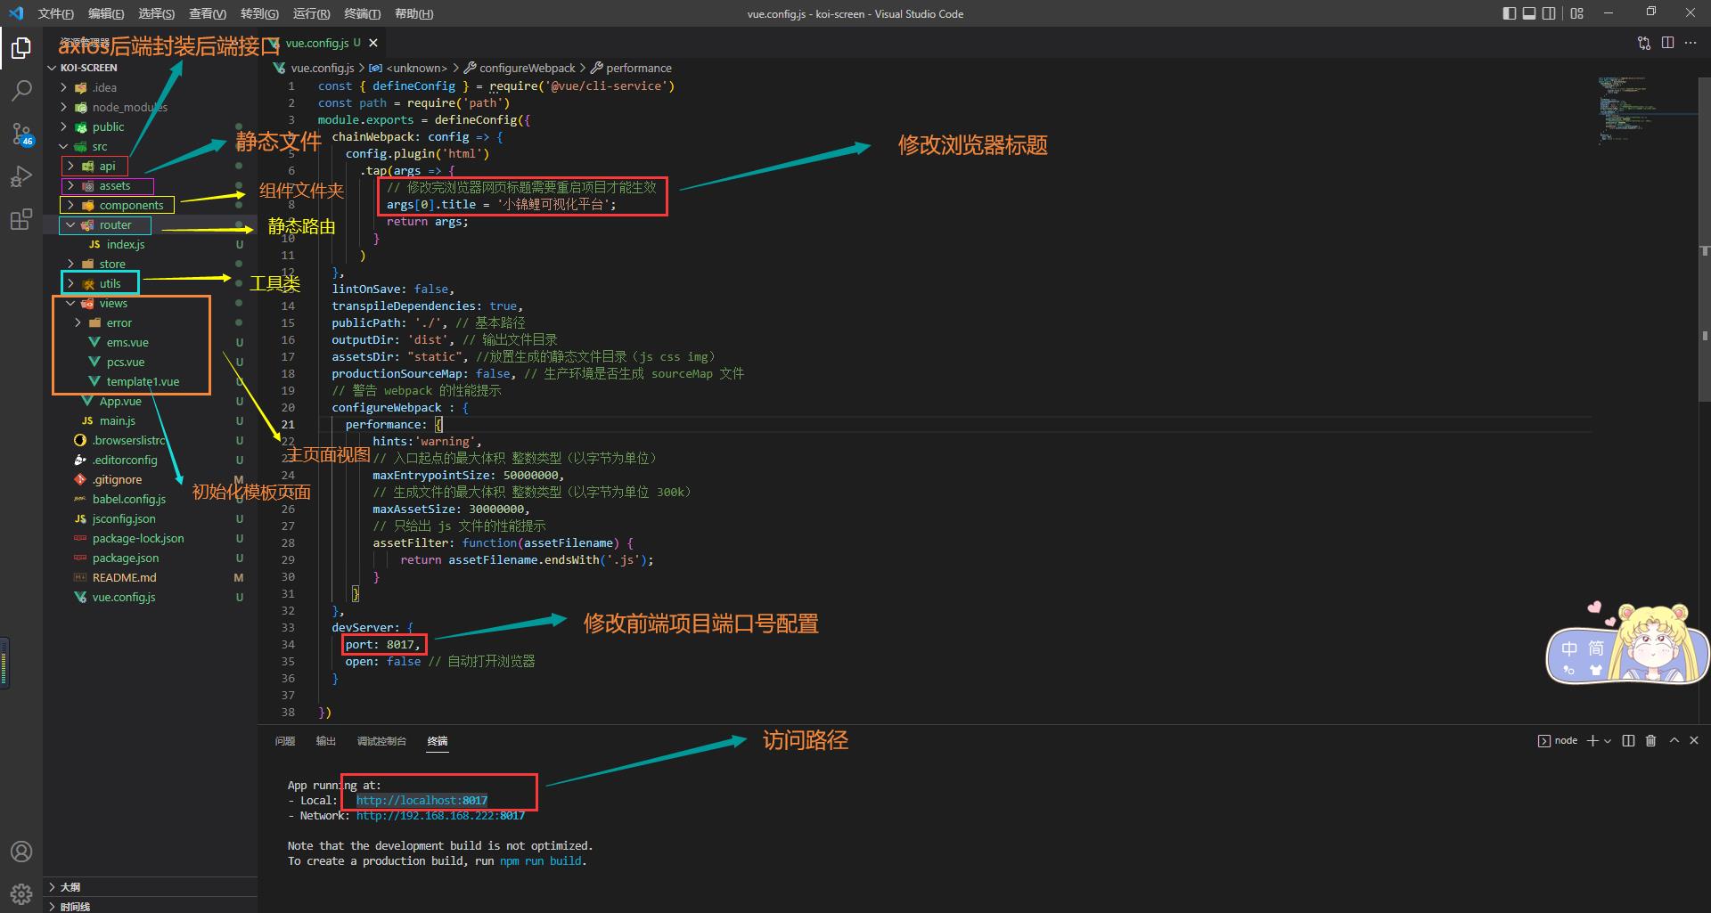Switch to the 输出 panel tab
The width and height of the screenshot is (1711, 913).
click(x=326, y=741)
